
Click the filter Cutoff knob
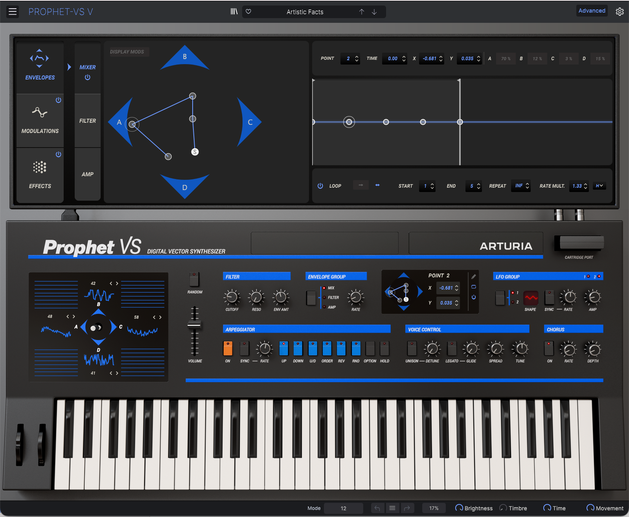coord(232,297)
